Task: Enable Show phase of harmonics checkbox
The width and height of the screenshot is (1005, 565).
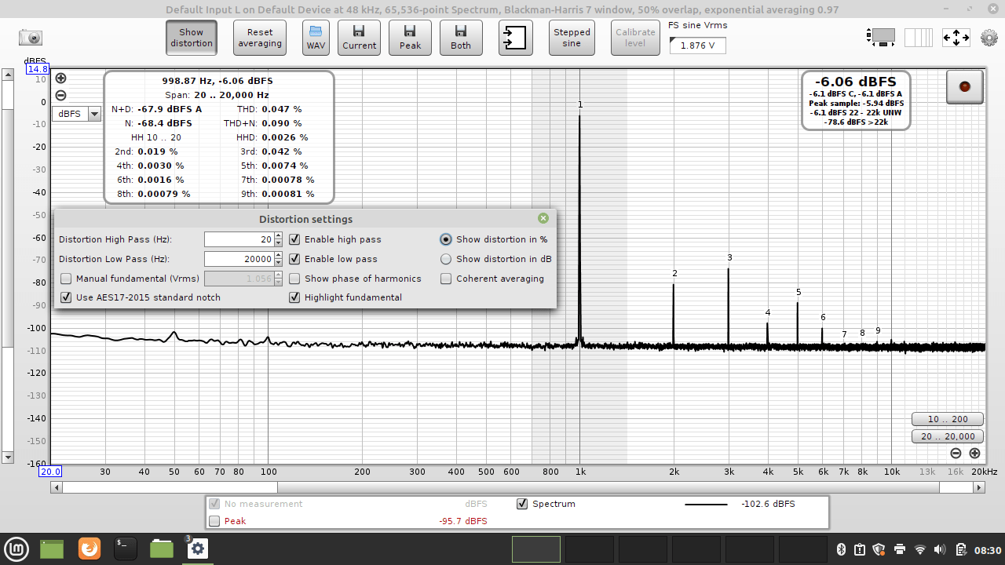Action: point(294,279)
